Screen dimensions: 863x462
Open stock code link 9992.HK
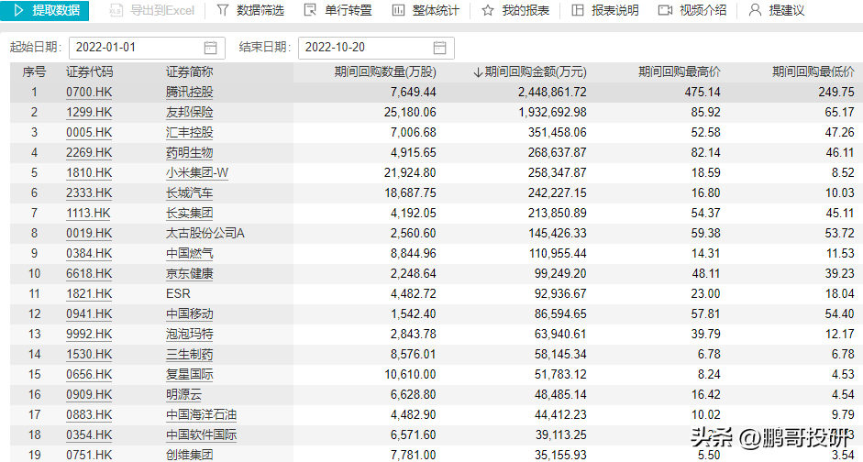[x=89, y=335]
